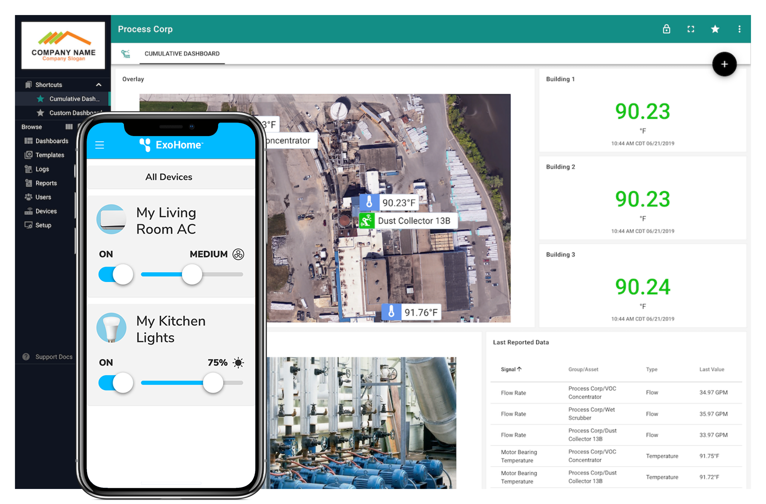
Task: Switch to the CUMULATIVE DASHBOARD tab
Action: click(182, 53)
